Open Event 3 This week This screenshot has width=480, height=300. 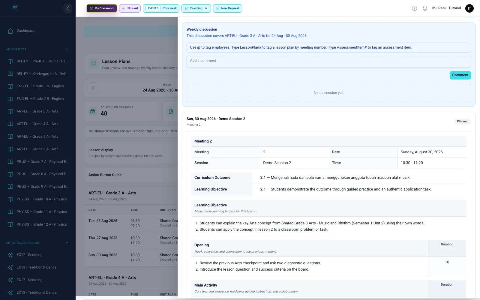coord(161,8)
